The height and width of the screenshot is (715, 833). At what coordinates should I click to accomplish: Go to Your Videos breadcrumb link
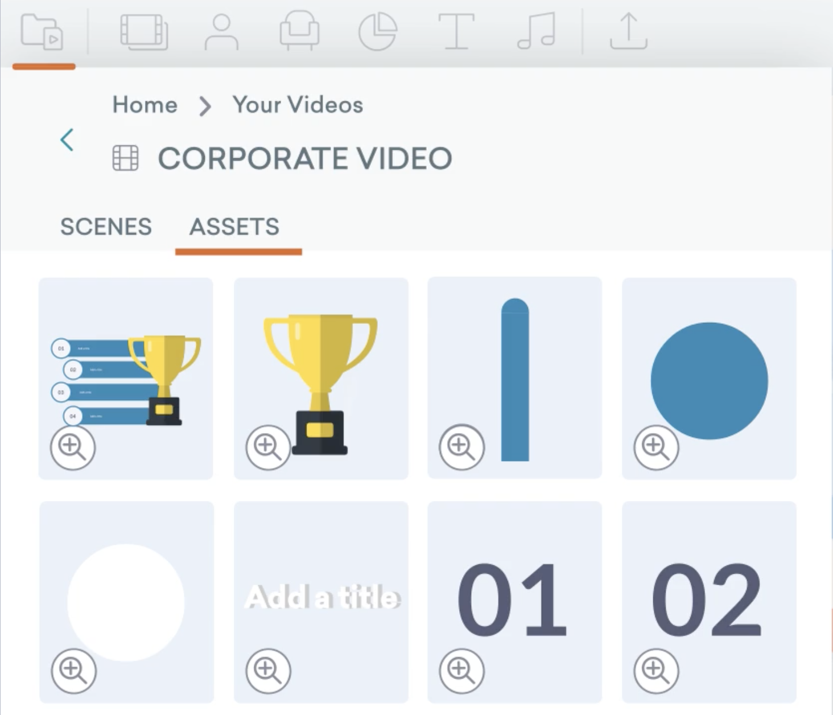tap(296, 105)
